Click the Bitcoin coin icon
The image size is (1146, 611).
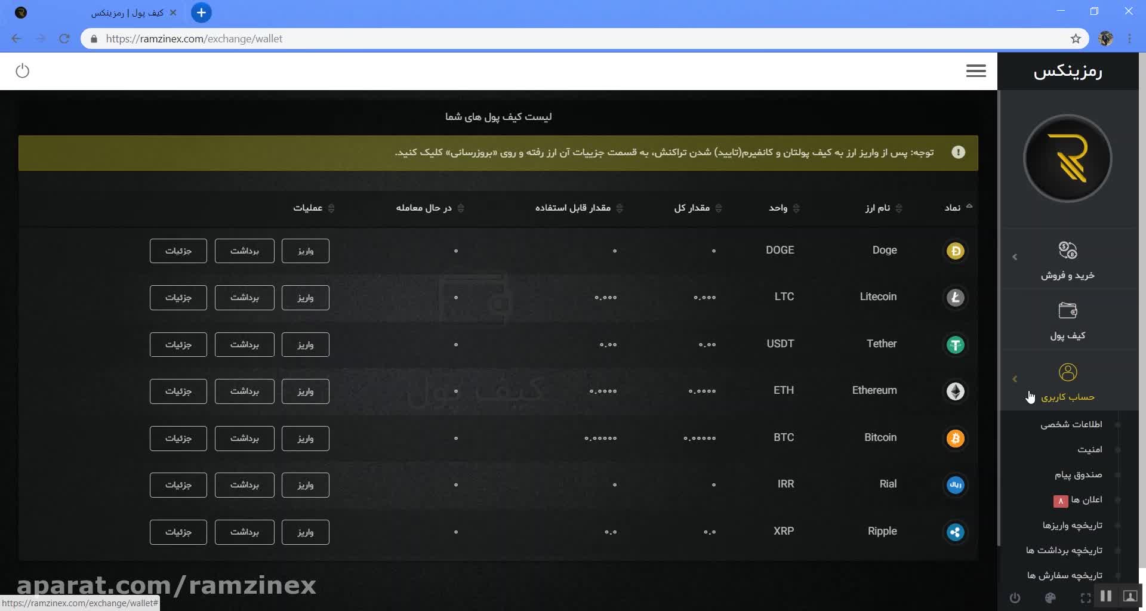(x=955, y=439)
